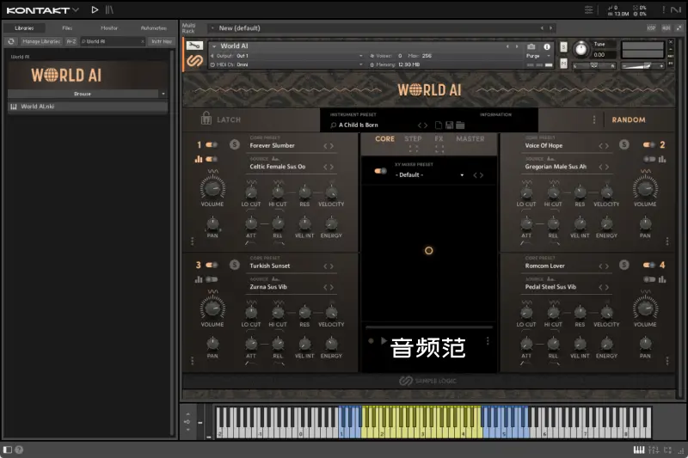The image size is (688, 458).
Task: Save preset with the floppy disk icon
Action: pos(449,125)
